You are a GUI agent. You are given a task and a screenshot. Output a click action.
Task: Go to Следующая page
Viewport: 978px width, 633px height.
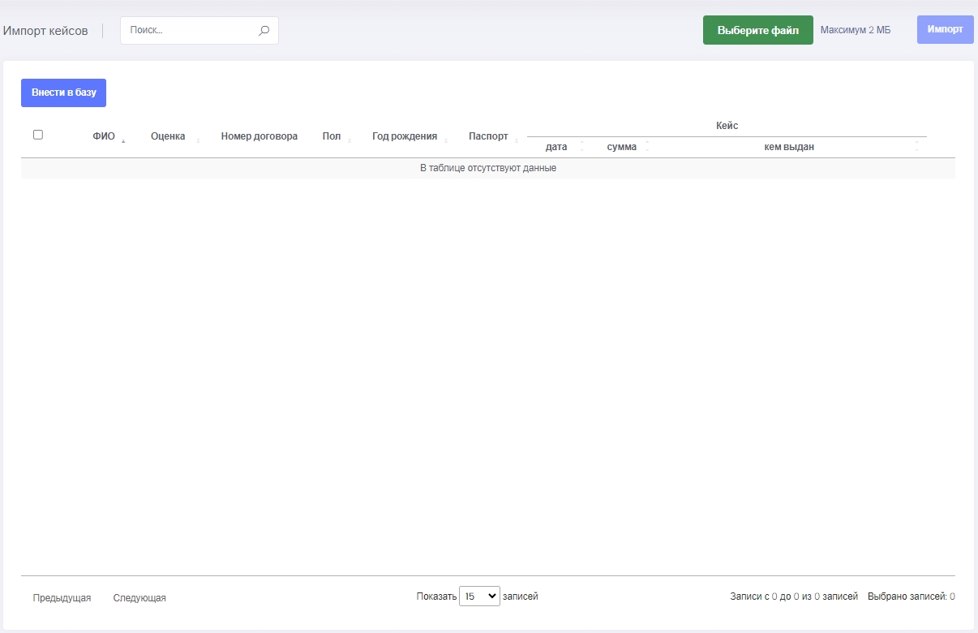click(139, 598)
